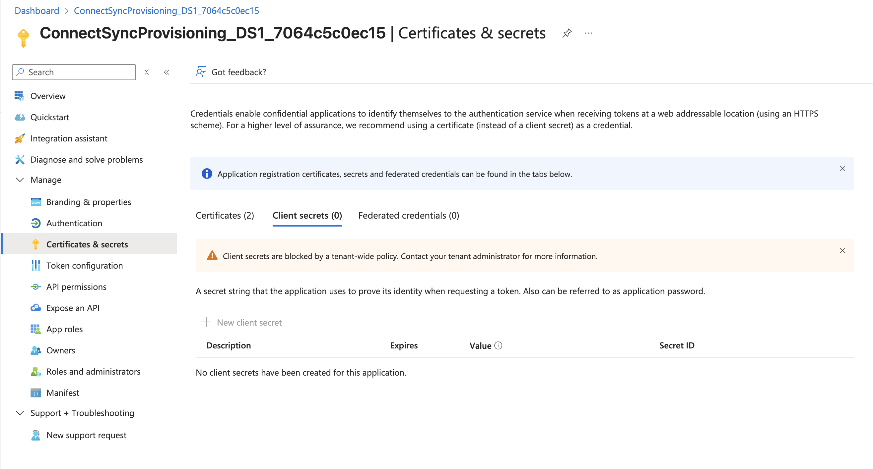Go to Dashboard breadcrumb link
The image size is (873, 469).
(x=36, y=11)
